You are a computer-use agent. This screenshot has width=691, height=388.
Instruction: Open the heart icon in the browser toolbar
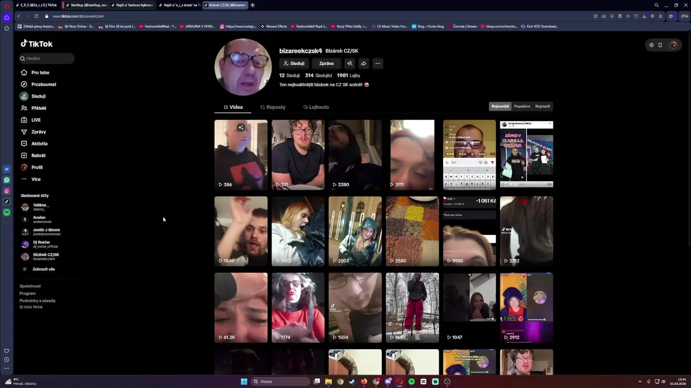click(x=636, y=16)
